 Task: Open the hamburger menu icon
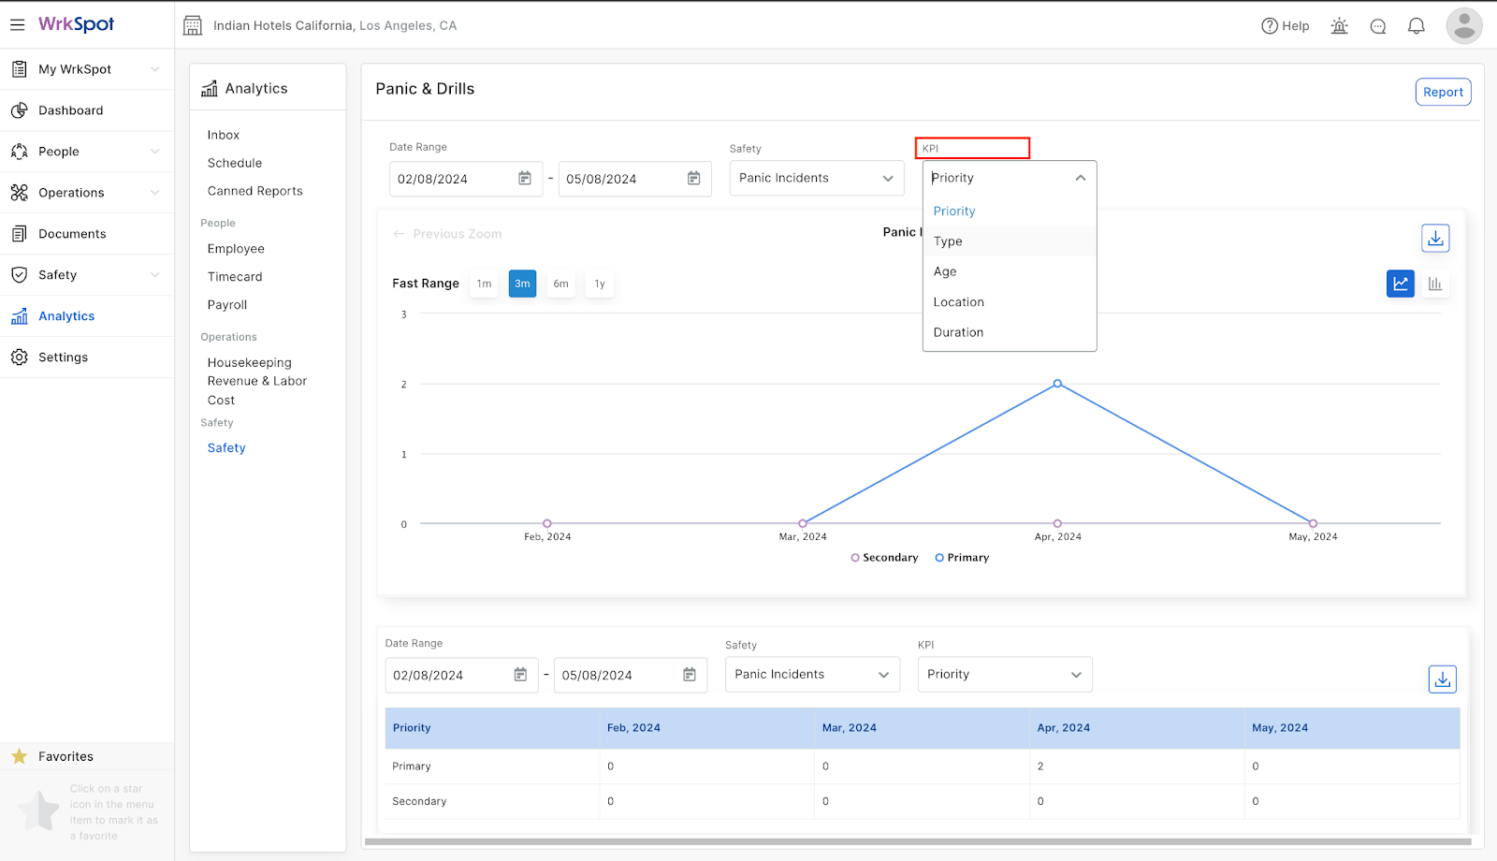pos(18,25)
